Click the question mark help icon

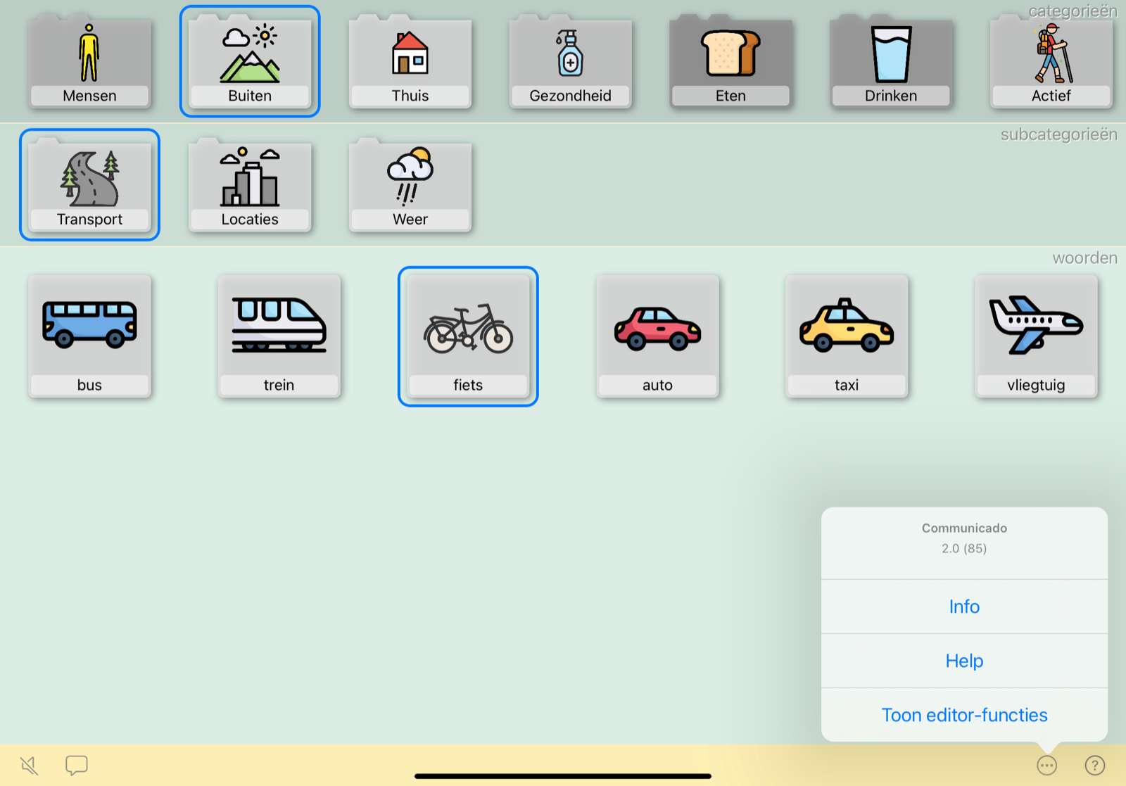point(1094,765)
